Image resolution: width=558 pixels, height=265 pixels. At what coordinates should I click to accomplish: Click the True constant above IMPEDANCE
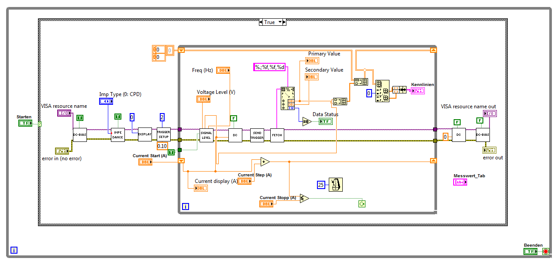(x=118, y=116)
